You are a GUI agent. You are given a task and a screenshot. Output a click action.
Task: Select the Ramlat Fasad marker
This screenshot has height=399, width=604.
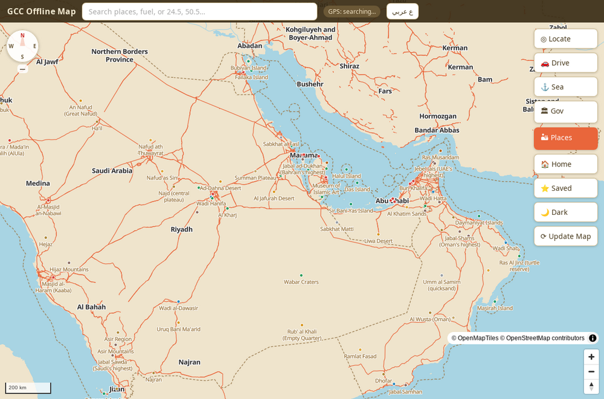(359, 348)
